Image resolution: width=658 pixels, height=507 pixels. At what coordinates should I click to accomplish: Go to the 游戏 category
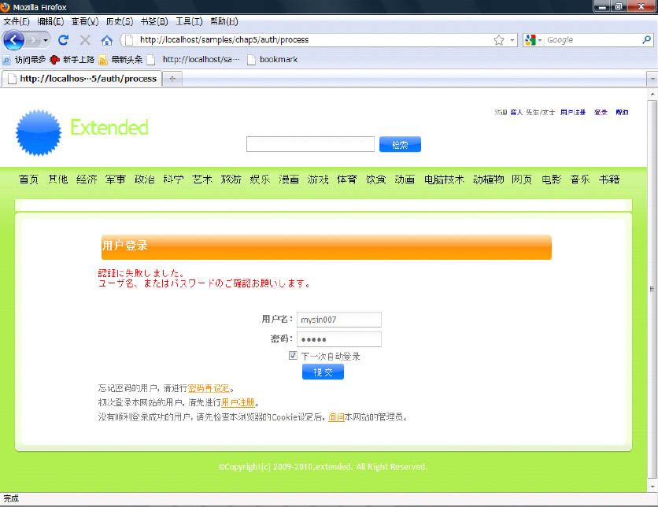318,179
